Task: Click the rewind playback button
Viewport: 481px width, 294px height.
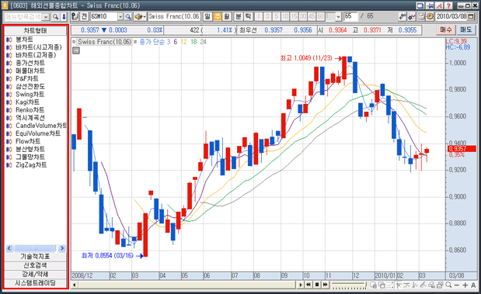Action: click(308, 285)
